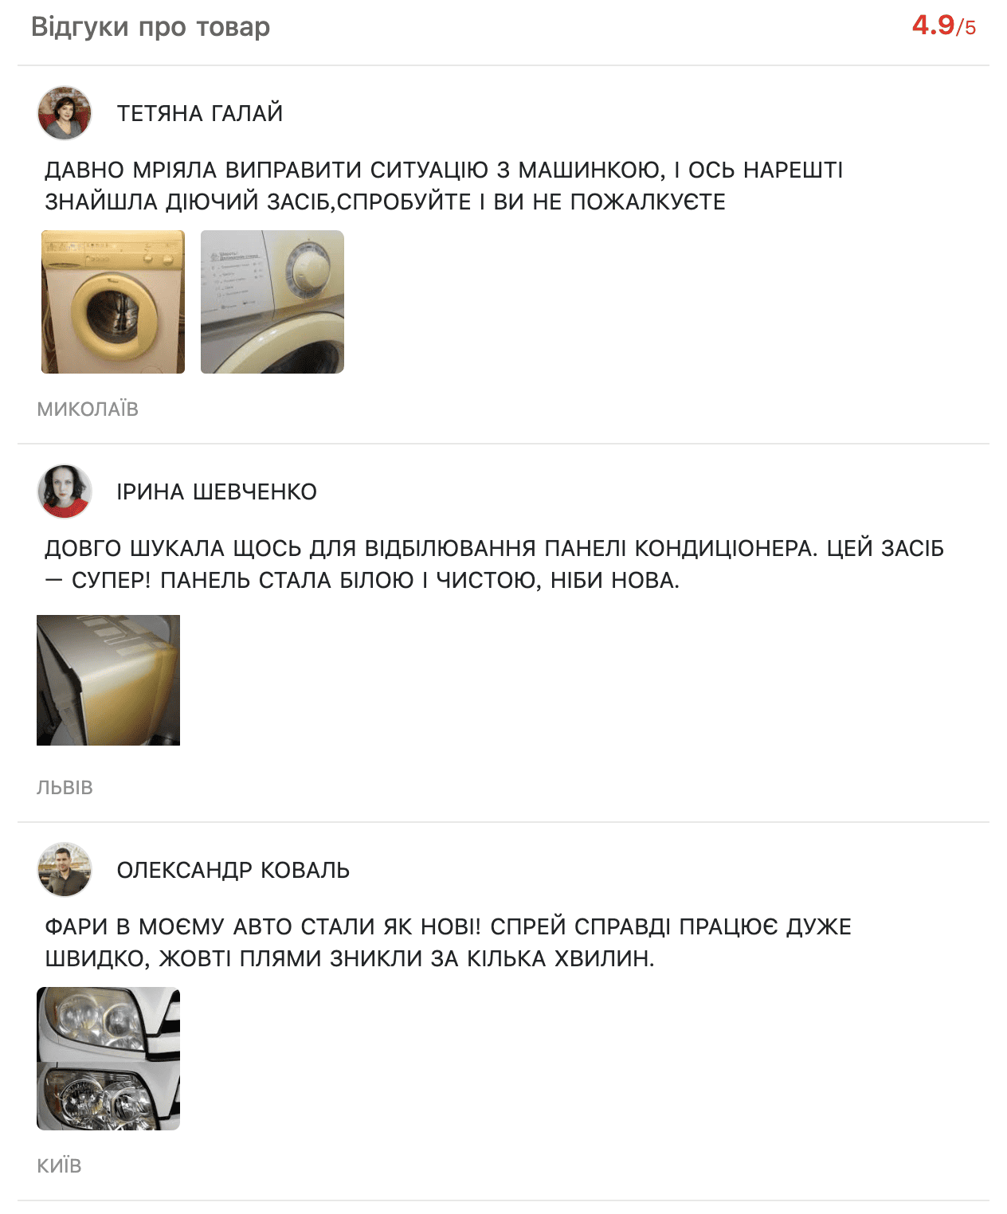
Task: Click the 4.9/5 product rating
Action: click(x=944, y=25)
